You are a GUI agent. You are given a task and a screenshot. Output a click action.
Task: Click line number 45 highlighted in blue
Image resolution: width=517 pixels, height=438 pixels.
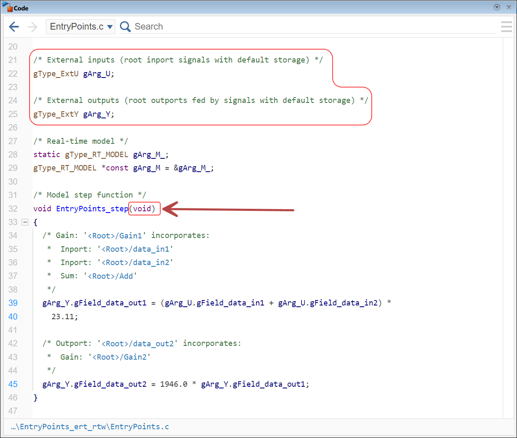(13, 384)
